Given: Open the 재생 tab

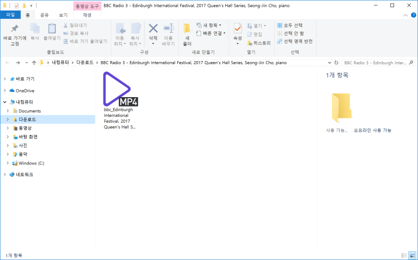Looking at the screenshot, I should point(87,15).
